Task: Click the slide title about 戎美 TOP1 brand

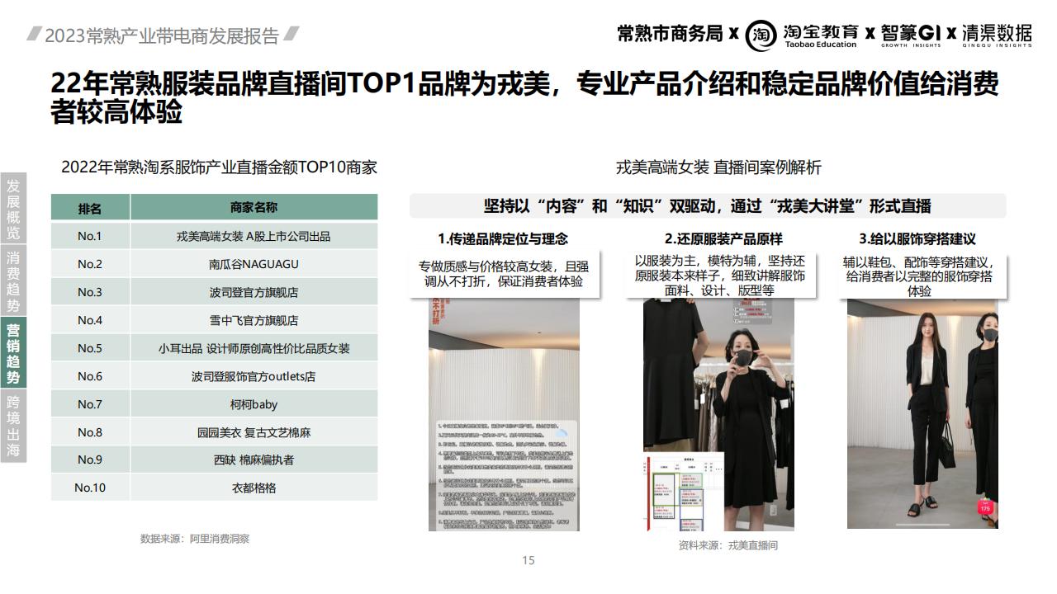Action: click(524, 97)
